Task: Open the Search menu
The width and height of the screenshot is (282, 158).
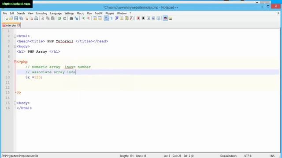Action: [21, 13]
